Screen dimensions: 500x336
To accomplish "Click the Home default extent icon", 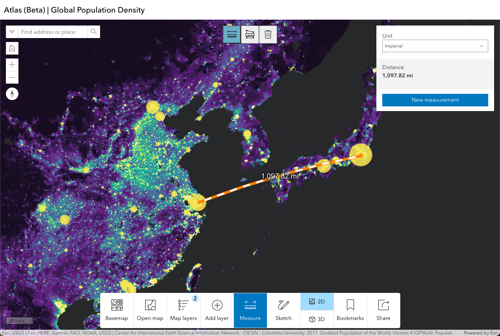I will (12, 48).
